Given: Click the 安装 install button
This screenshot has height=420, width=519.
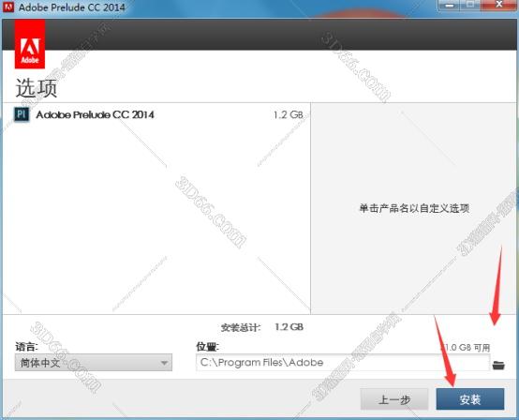Looking at the screenshot, I should point(470,399).
